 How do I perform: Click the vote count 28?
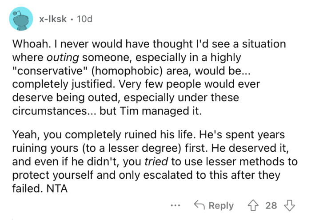(271, 205)
